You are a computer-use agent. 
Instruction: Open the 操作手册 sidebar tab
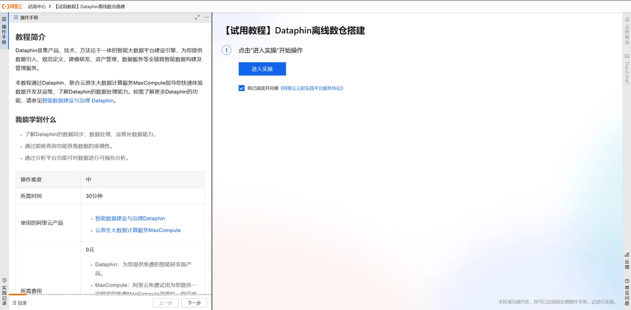[x=4, y=31]
